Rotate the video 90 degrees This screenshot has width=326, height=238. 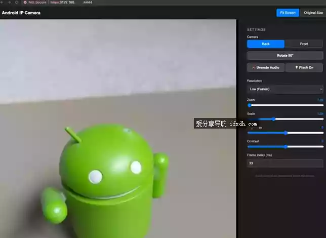285,56
